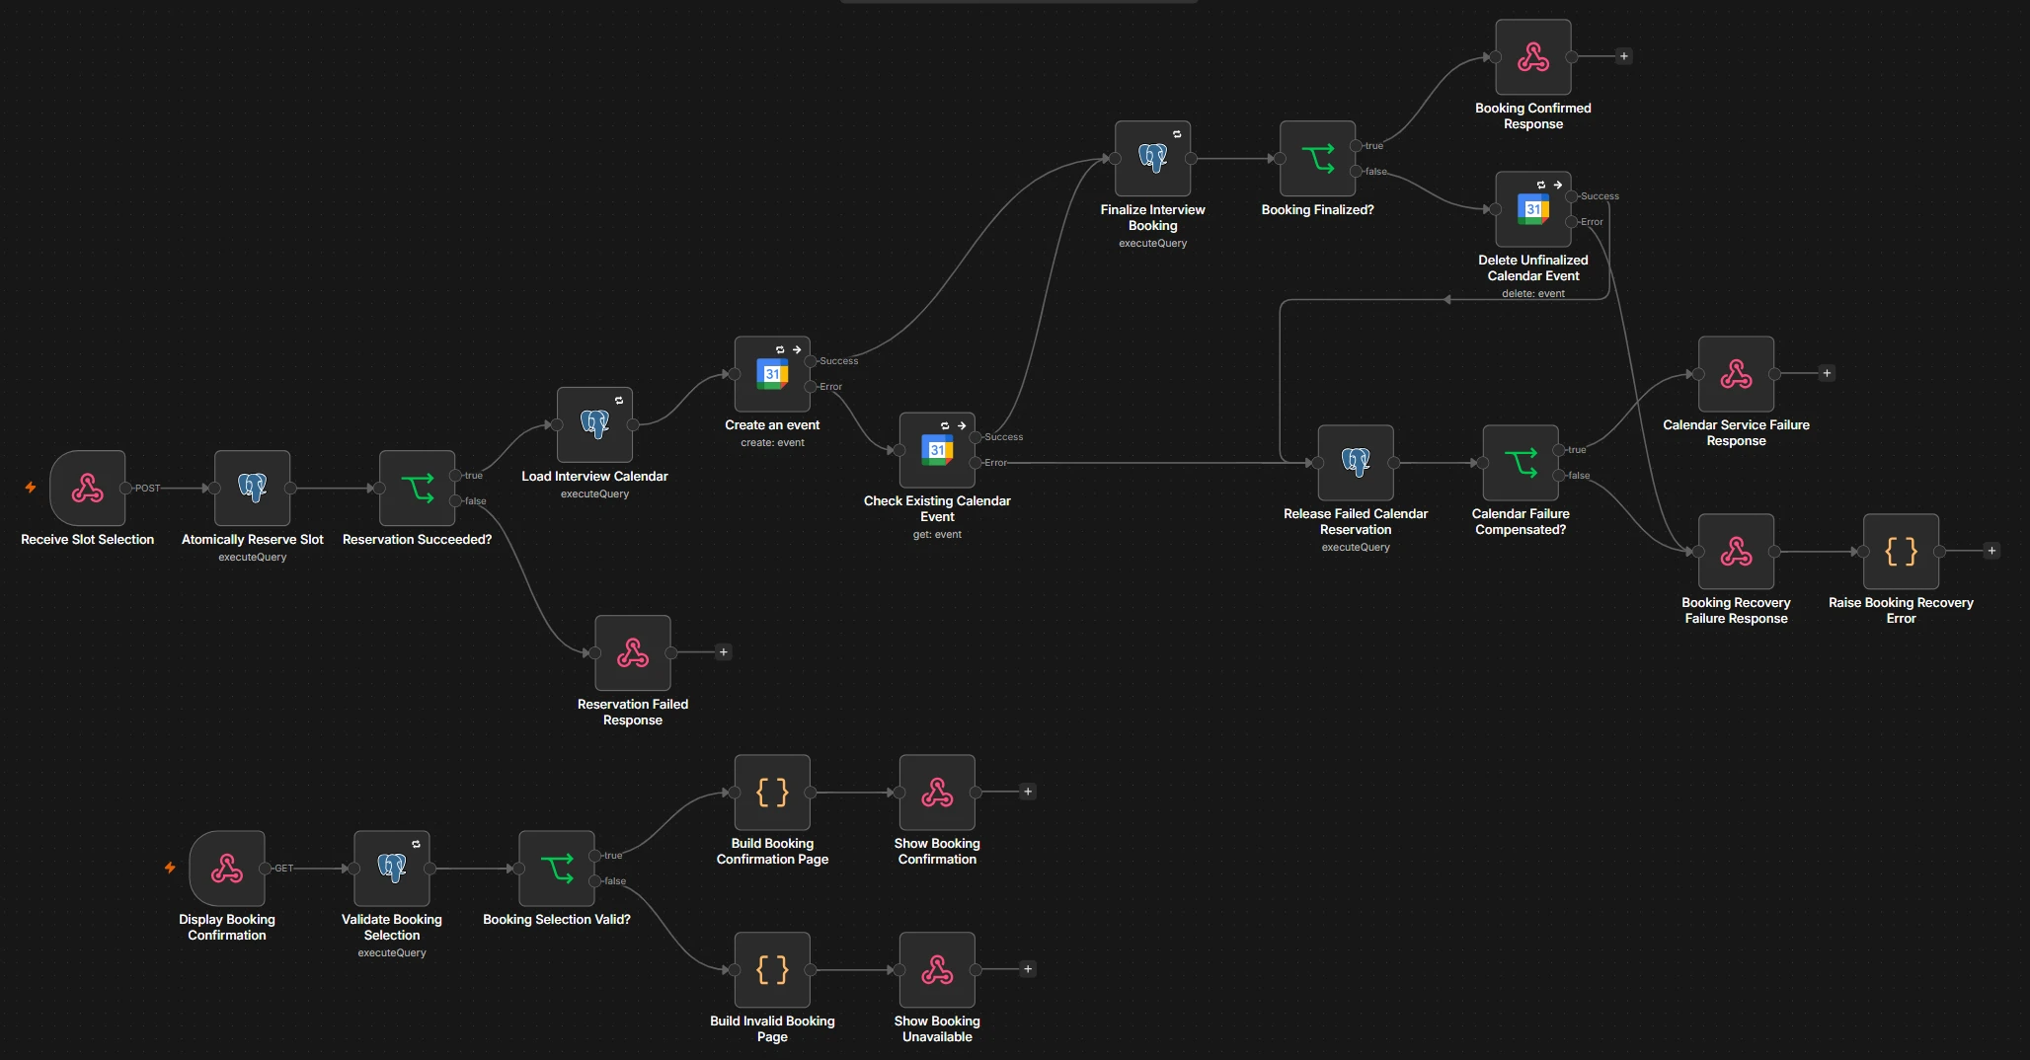Click the true output of Reservation Succeeded?
The image size is (2030, 1060).
pos(456,476)
